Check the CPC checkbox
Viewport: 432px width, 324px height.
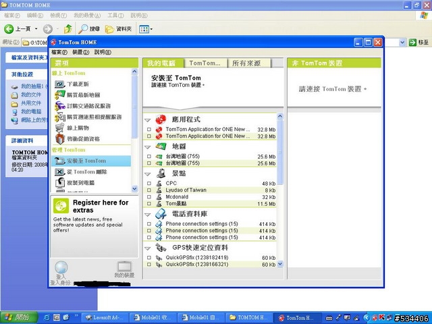tap(149, 183)
